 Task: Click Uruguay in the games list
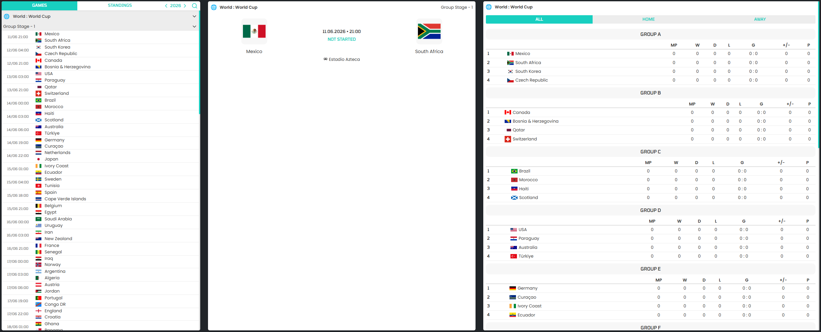[x=53, y=226]
